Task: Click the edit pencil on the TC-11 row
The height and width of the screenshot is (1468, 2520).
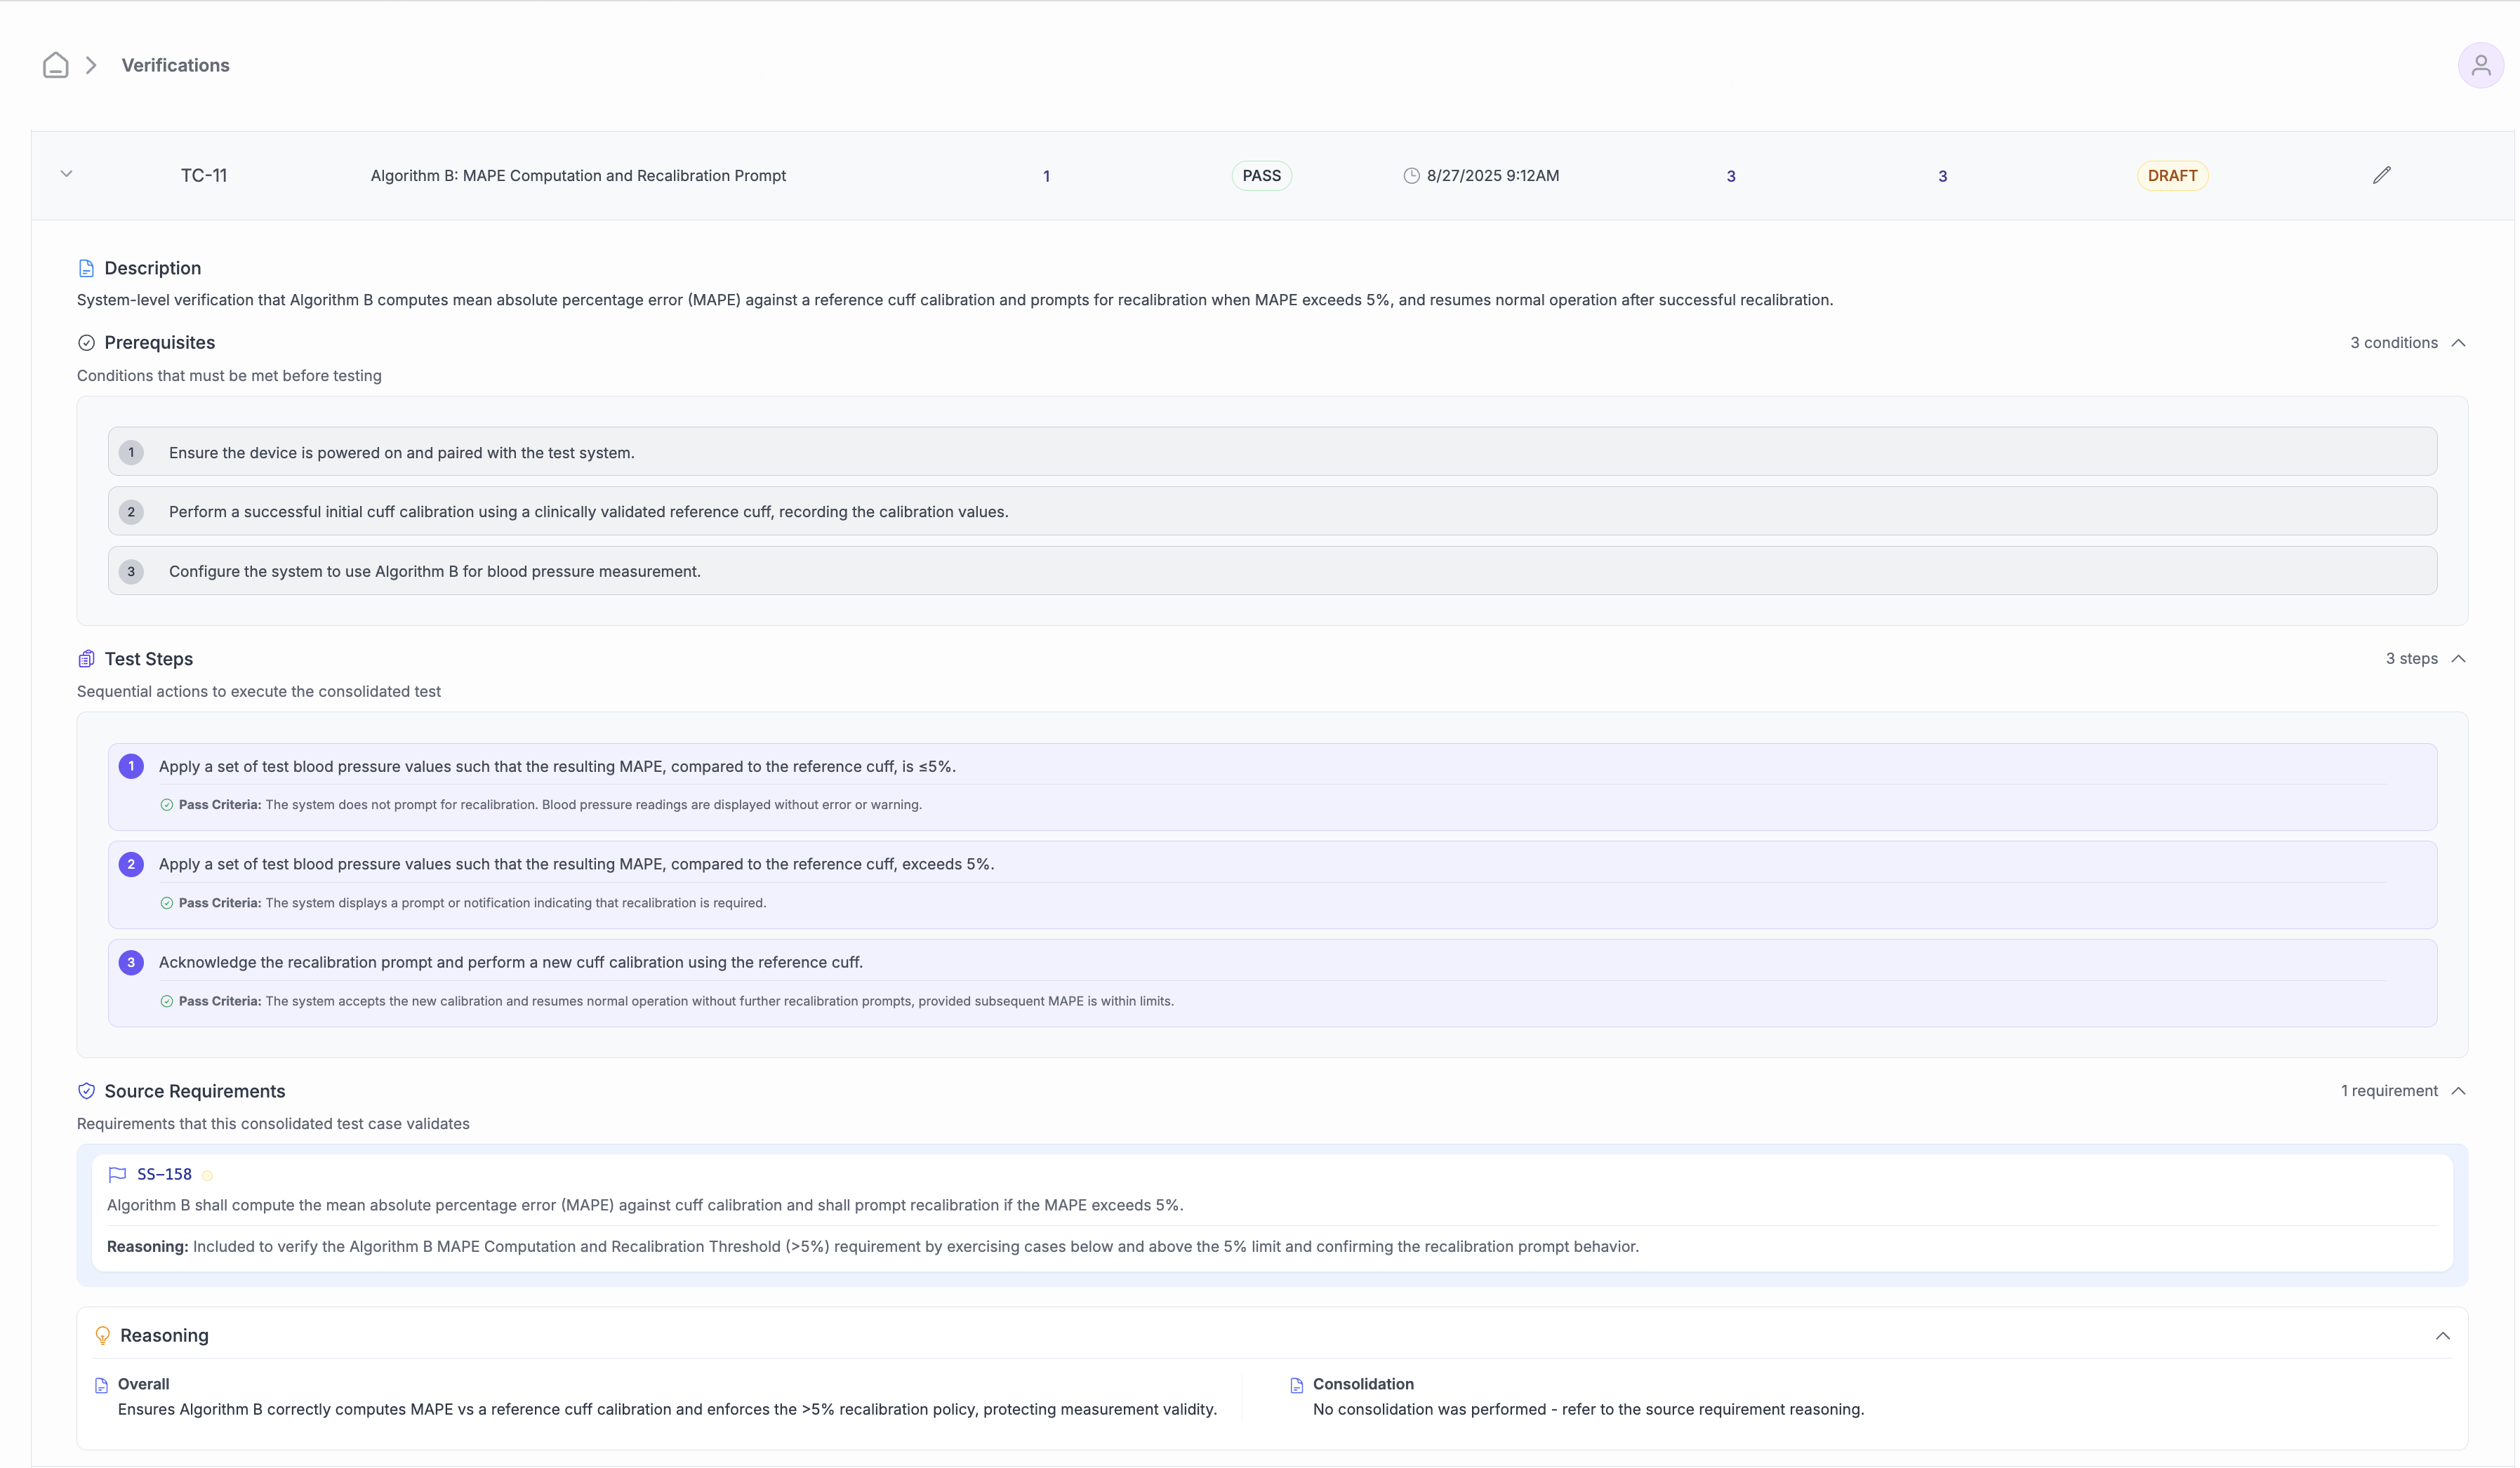Action: pyautogui.click(x=2381, y=175)
